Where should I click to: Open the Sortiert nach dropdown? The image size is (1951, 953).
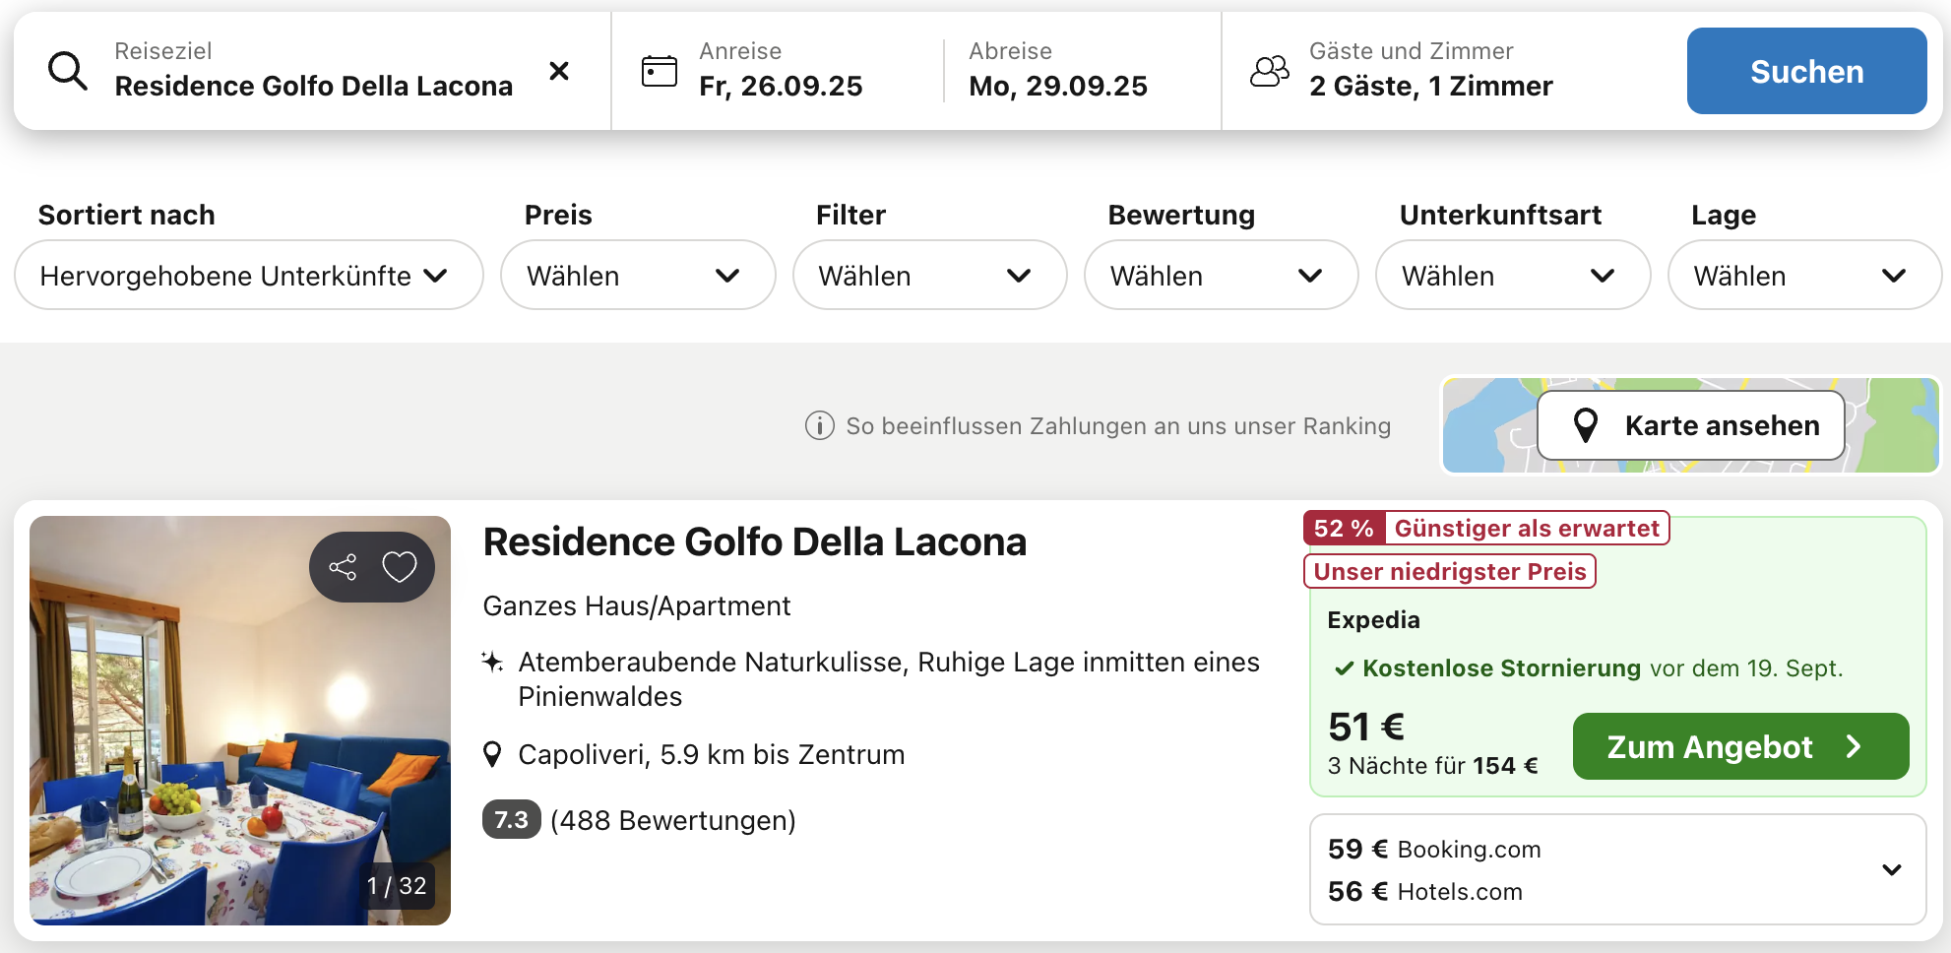[x=249, y=276]
